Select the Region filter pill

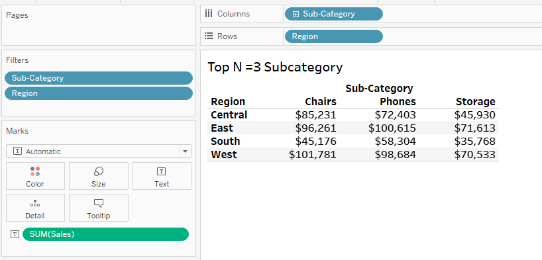99,93
